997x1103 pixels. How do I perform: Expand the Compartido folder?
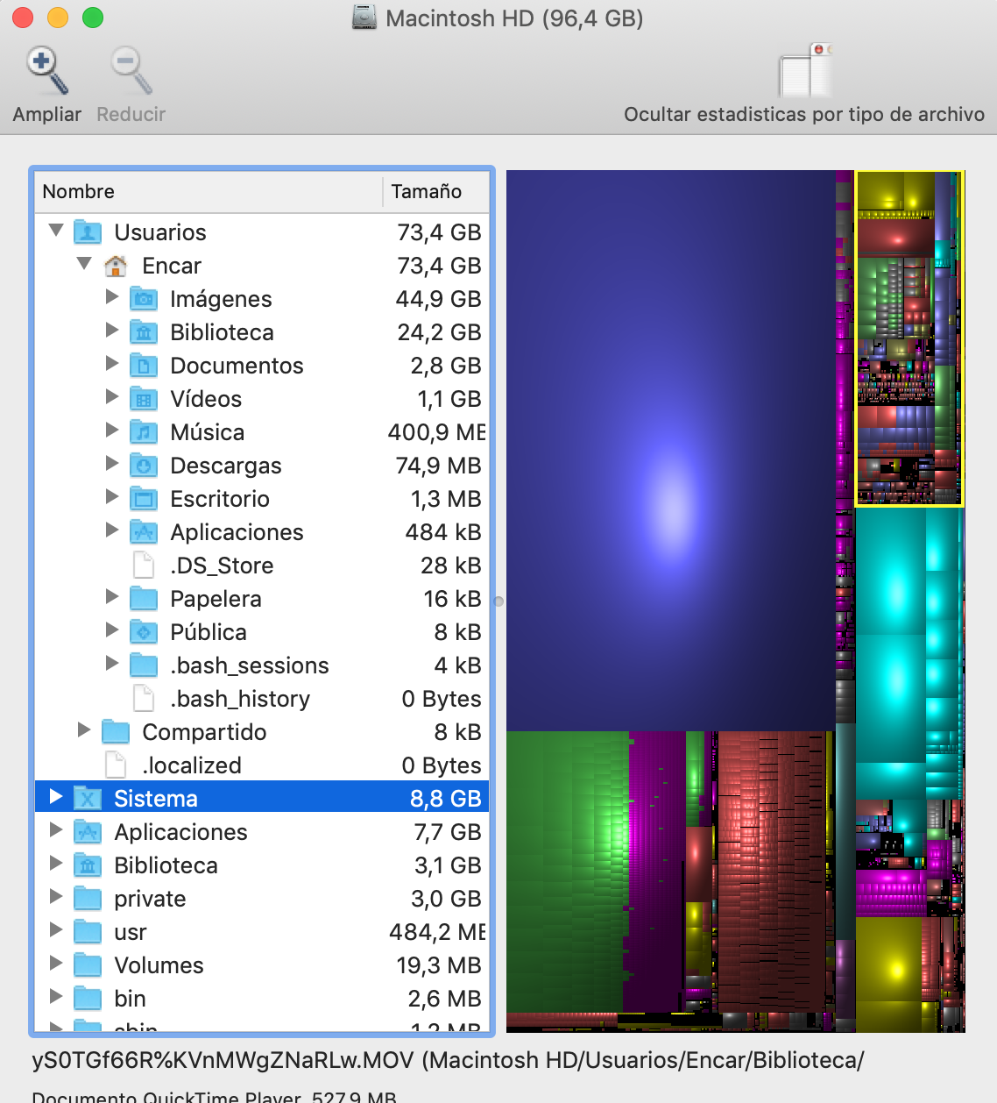(83, 730)
